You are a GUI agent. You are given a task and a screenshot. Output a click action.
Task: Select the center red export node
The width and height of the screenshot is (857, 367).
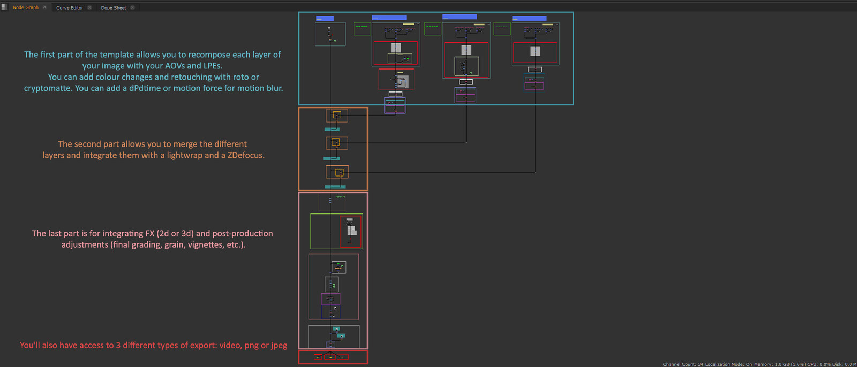pyautogui.click(x=330, y=357)
